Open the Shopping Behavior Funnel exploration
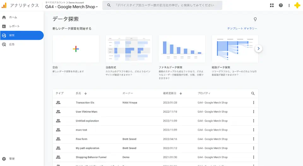The image size is (303, 166). [x=91, y=157]
